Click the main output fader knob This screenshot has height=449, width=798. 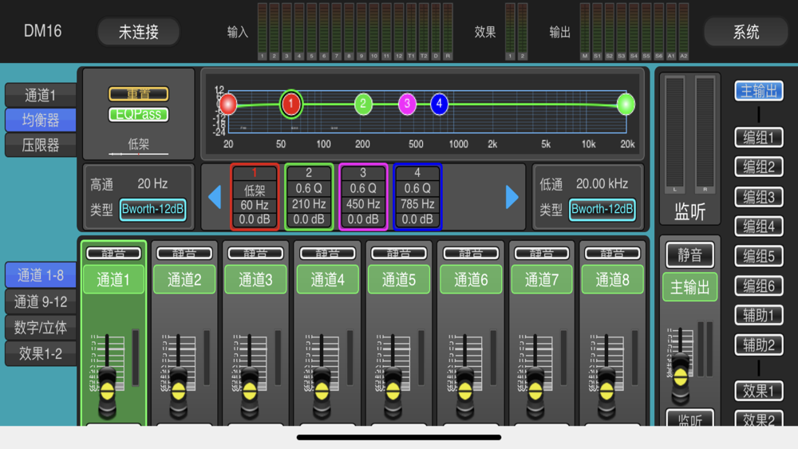click(681, 377)
